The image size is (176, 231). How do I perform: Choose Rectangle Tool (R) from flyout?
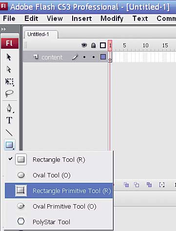(x=59, y=160)
